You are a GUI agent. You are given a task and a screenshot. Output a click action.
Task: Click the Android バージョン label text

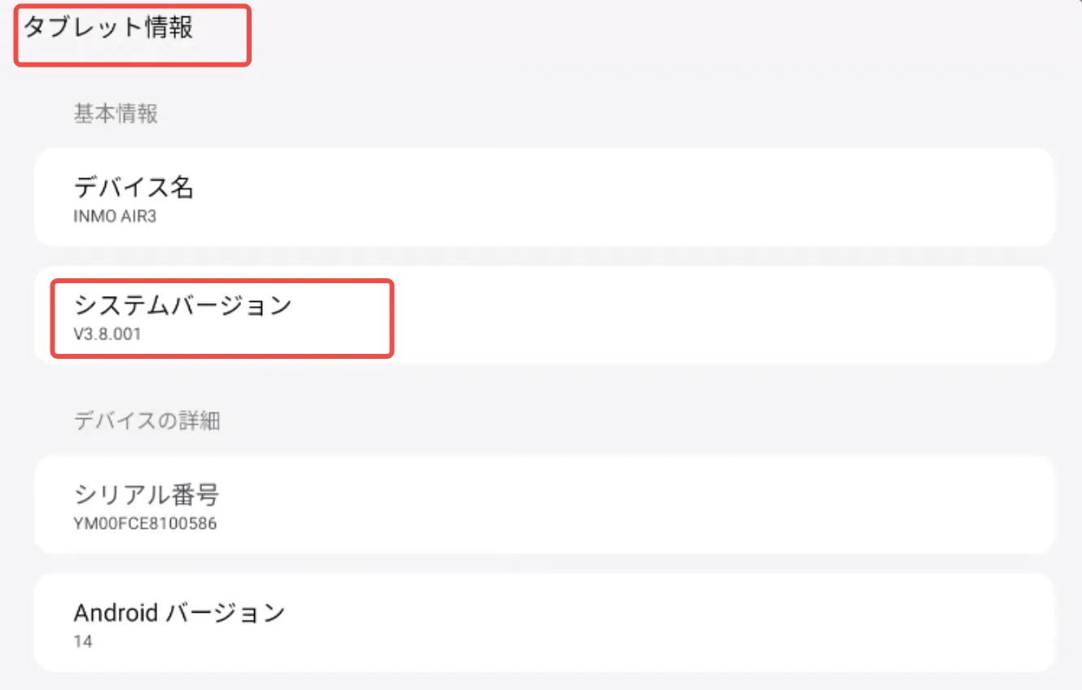[179, 613]
